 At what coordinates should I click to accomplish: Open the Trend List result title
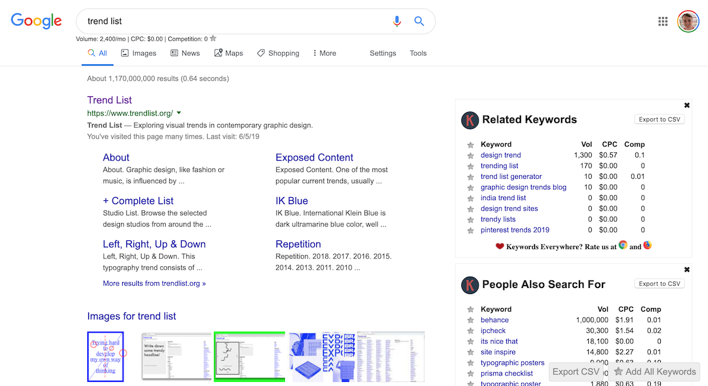(x=110, y=100)
